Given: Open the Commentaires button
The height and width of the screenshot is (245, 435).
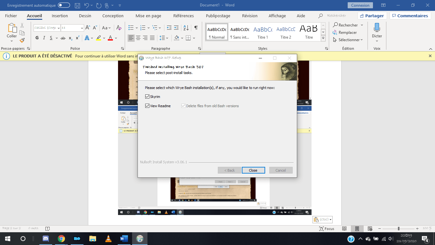Looking at the screenshot, I should pos(410,16).
